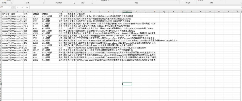Select the price cell 898
Screen dimensions: 242x101
click(x=28, y=60)
